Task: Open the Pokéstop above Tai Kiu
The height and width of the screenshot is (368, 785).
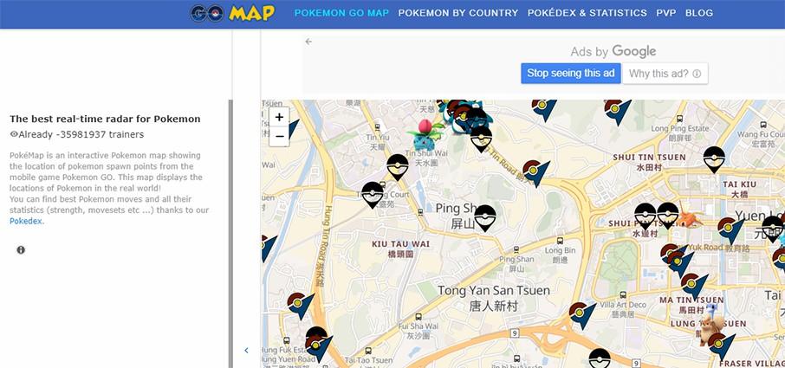Action: (x=714, y=159)
